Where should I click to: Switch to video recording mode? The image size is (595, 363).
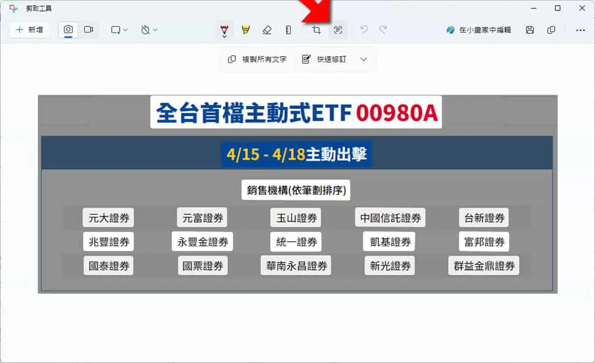click(89, 30)
